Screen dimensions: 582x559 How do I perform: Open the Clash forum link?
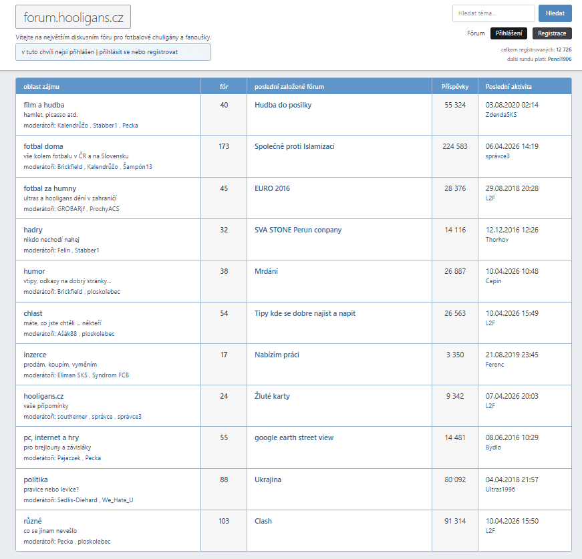coord(263,521)
